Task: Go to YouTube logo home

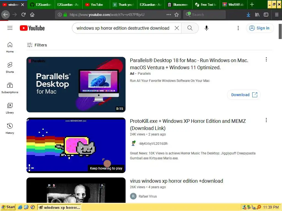Action: (32, 28)
